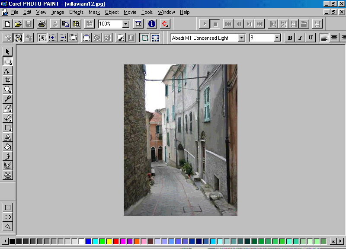Select the Zoom magnifier tool
The image size is (346, 249).
(8, 89)
